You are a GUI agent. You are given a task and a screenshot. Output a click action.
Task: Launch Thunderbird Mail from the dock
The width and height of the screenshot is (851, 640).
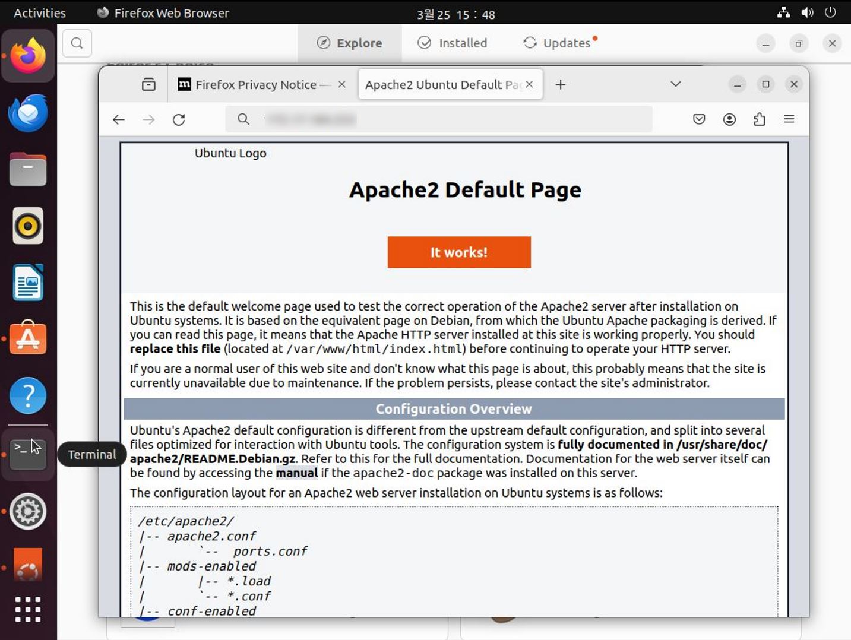(x=28, y=113)
